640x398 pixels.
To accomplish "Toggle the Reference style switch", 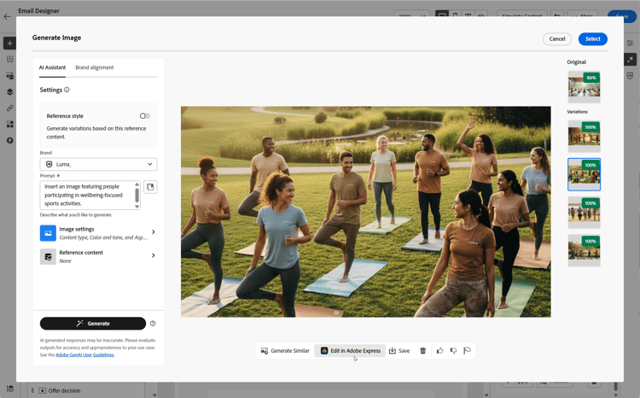I will pyautogui.click(x=145, y=116).
